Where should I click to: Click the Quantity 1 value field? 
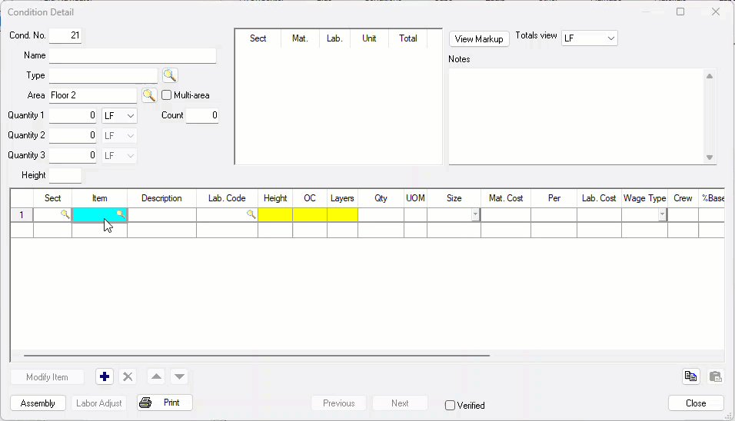[x=73, y=115]
